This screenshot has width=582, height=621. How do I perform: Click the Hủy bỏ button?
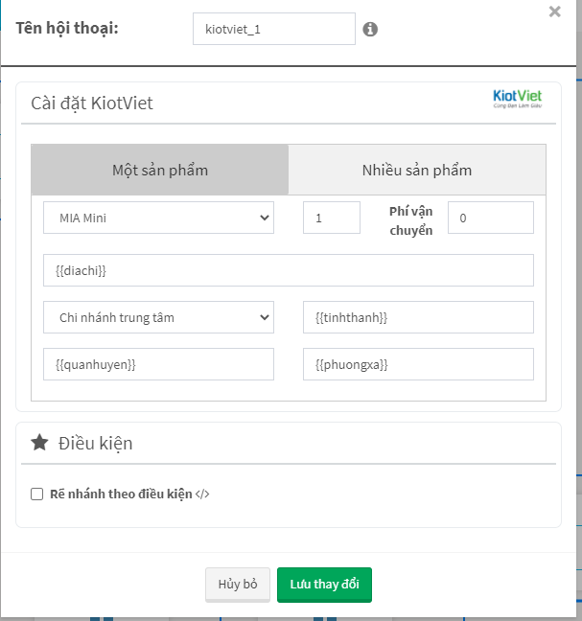coord(238,585)
